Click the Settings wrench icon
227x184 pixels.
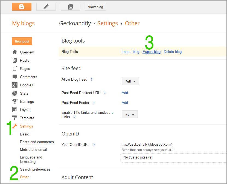pos(15,126)
